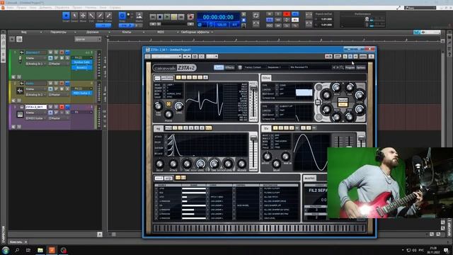Arm recording with the transport Record button
The width and height of the screenshot is (453, 255).
(190, 17)
